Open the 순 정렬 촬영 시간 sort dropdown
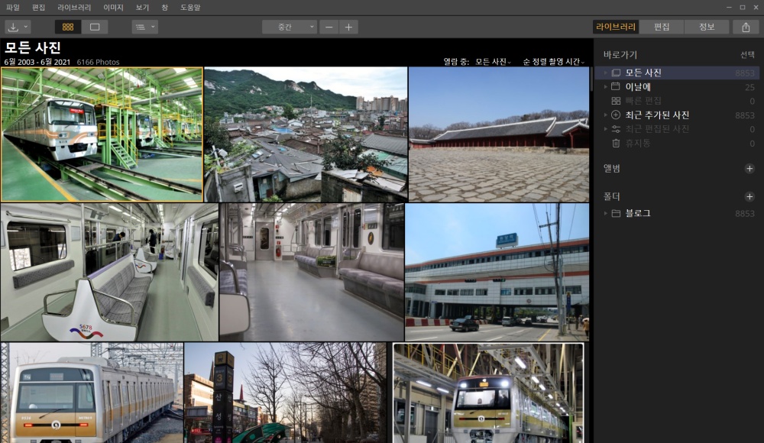This screenshot has height=443, width=764. (553, 61)
